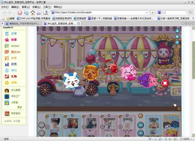This screenshot has width=195, height=141.
Task: Open the 收藏(A) menu
Action: pyautogui.click(x=36, y=7)
